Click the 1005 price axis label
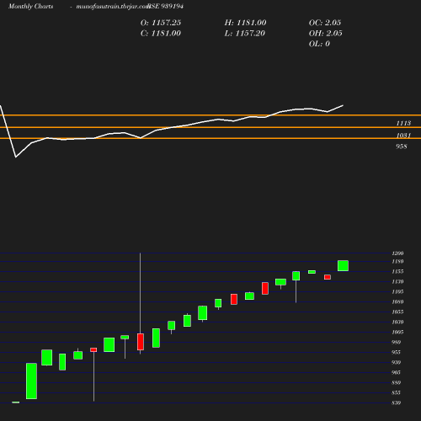The width and height of the screenshot is (421, 421). (x=397, y=333)
